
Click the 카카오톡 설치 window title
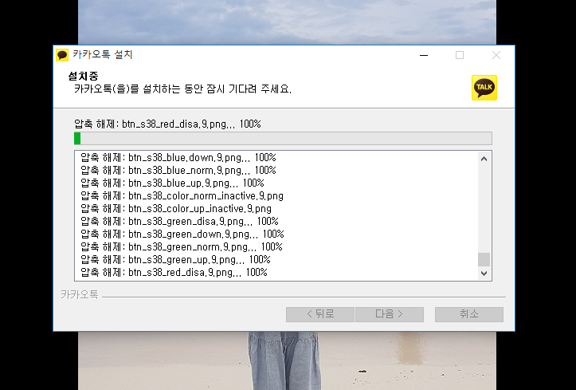103,55
